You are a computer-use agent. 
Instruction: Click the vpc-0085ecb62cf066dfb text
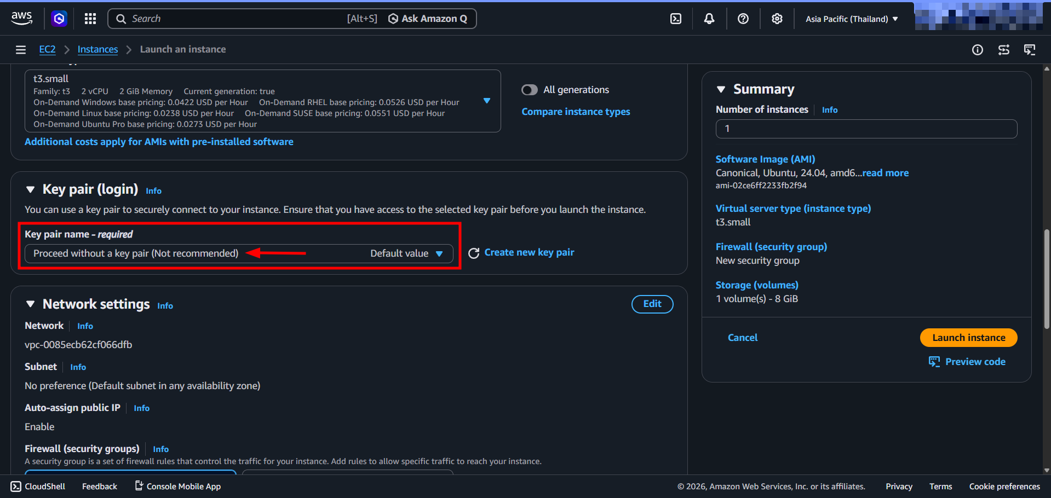[x=78, y=345]
